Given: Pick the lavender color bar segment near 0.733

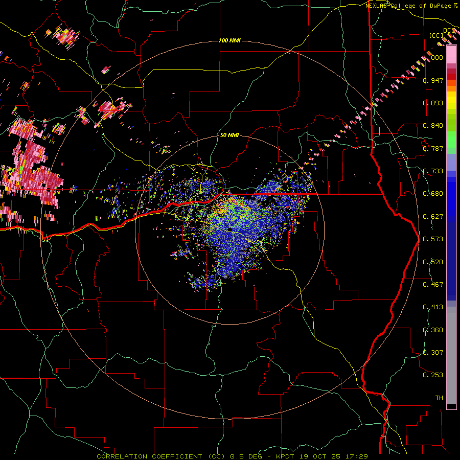Looking at the screenshot, I should pos(451,162).
